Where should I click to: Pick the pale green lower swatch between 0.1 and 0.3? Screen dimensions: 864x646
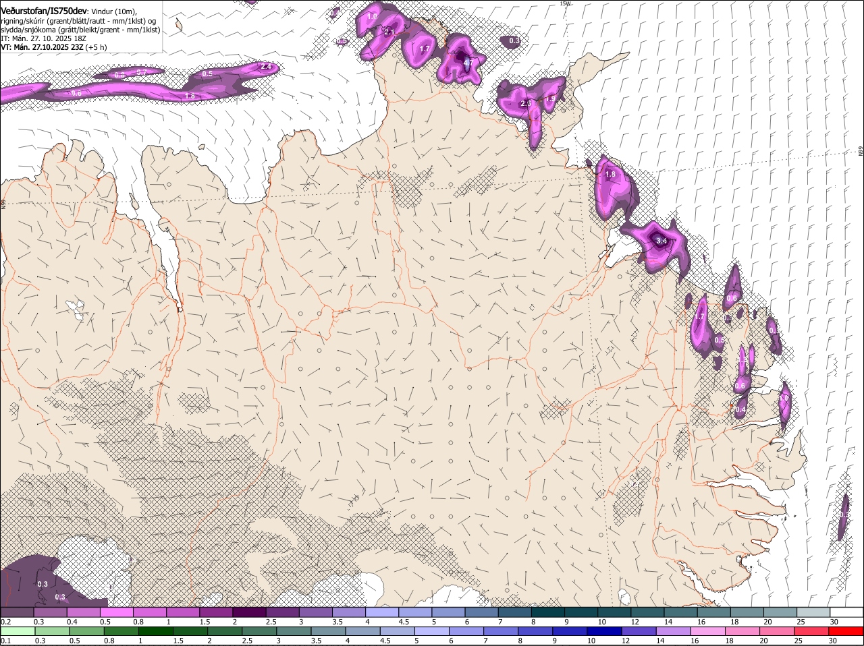(x=18, y=631)
